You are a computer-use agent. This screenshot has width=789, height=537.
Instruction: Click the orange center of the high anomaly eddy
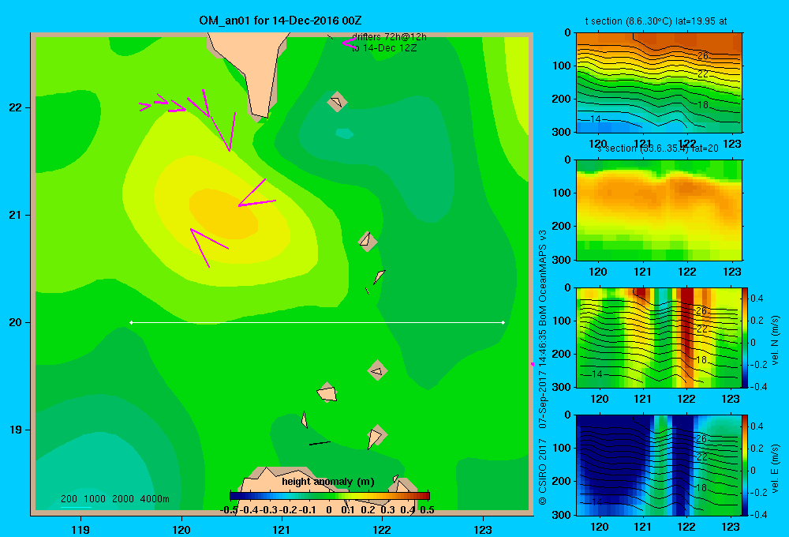tap(224, 214)
